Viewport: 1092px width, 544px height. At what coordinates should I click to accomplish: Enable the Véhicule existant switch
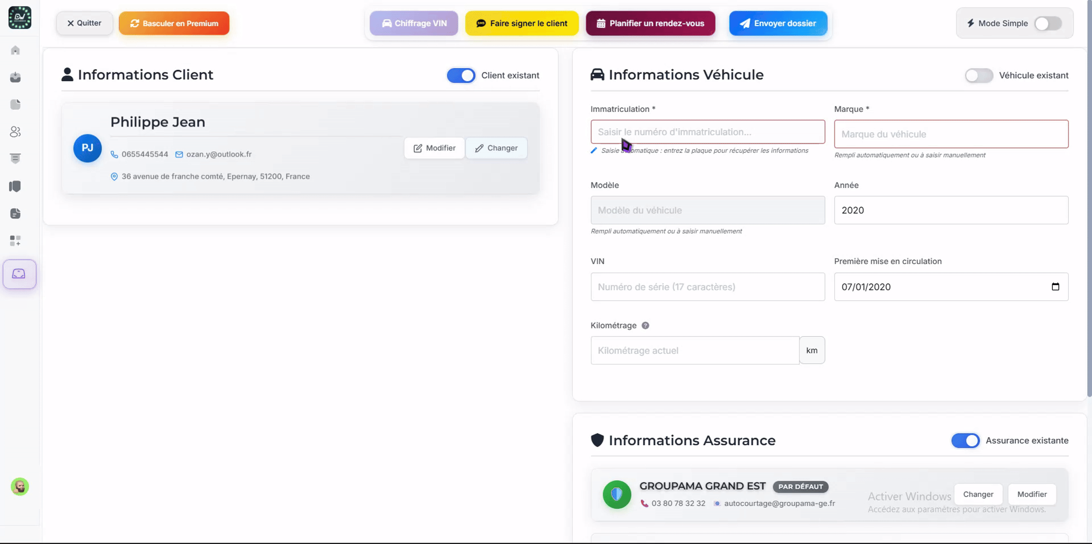[x=979, y=75]
